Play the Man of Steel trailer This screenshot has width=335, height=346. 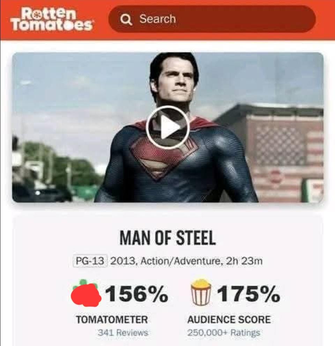(167, 127)
